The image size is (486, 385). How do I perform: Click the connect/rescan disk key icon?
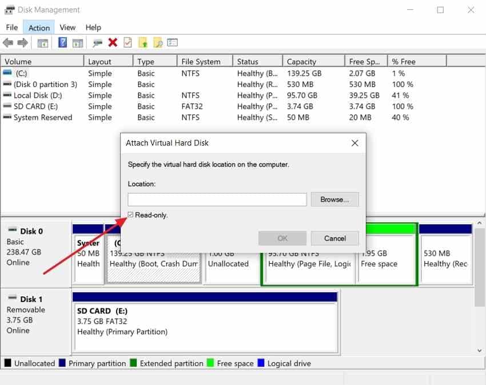coord(97,43)
